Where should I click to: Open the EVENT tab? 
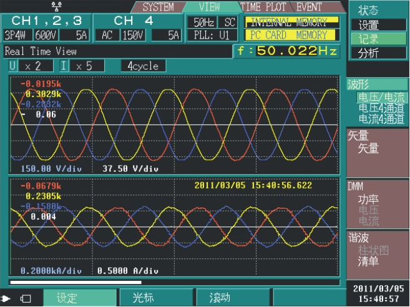[x=308, y=7]
